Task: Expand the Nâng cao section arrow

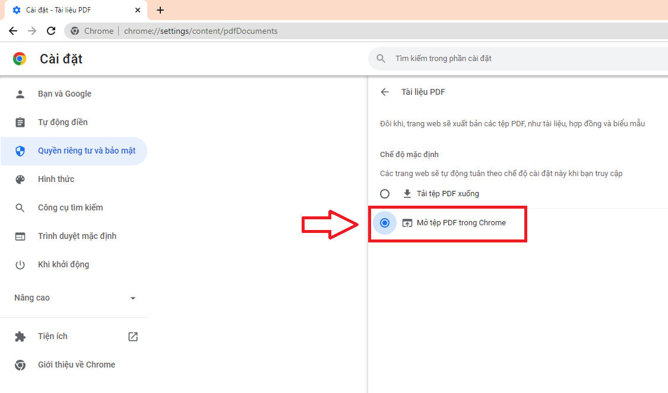Action: (x=133, y=298)
